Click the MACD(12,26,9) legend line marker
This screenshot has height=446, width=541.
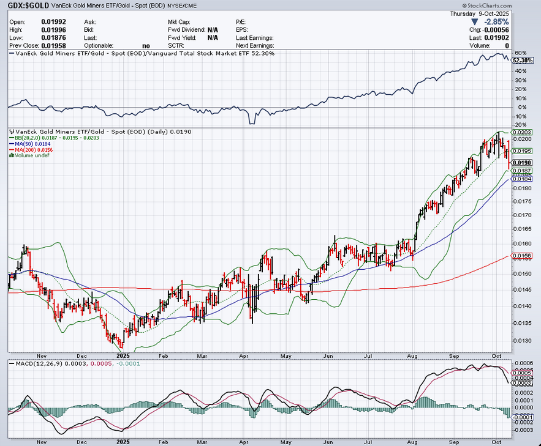[10, 364]
